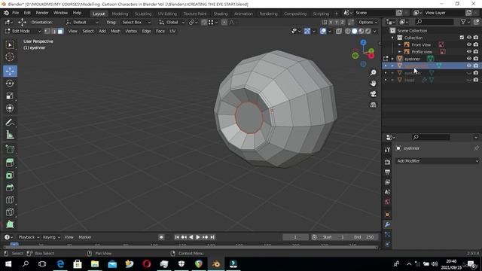Select the Add Cube tool

(10, 150)
